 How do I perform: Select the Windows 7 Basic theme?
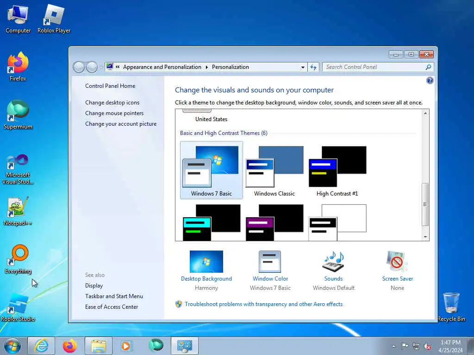point(211,170)
